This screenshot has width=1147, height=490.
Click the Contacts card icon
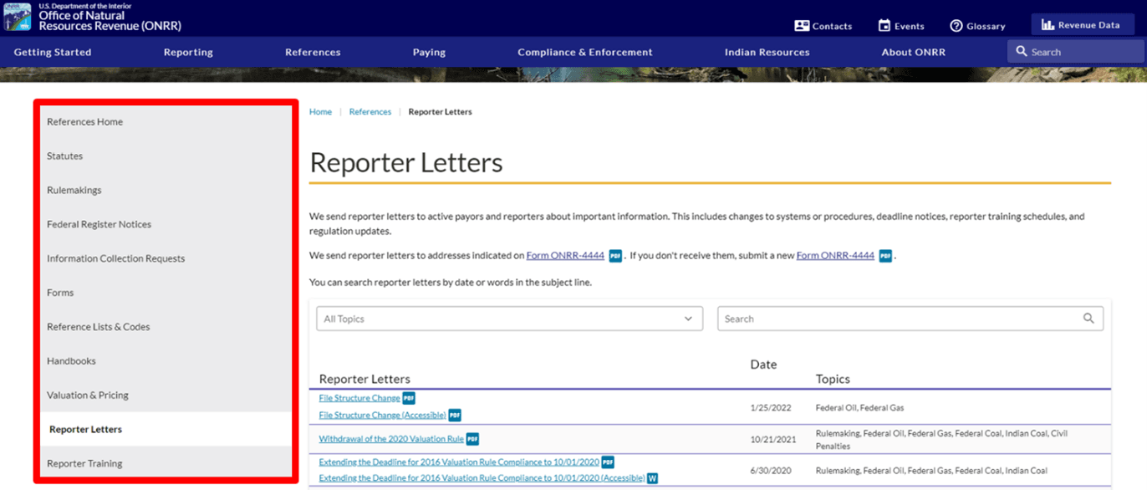[x=802, y=26]
